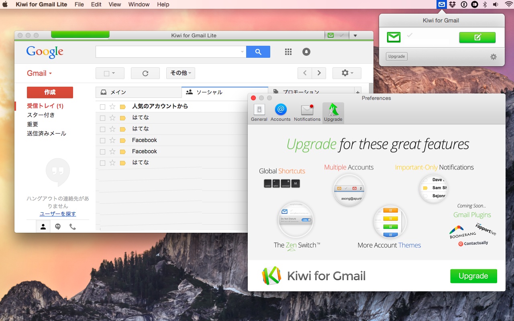Open the スター付き folder
This screenshot has height=321, width=514.
click(41, 115)
